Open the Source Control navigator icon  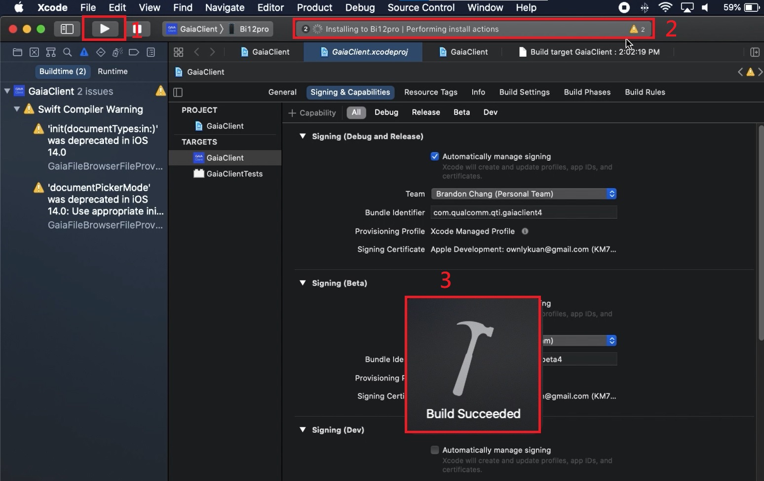[34, 52]
